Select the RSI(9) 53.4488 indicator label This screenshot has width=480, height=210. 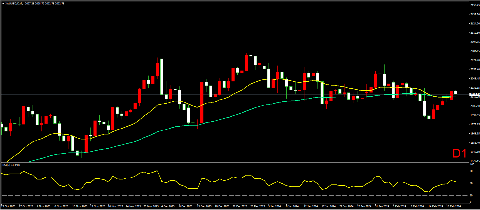click(x=11, y=165)
